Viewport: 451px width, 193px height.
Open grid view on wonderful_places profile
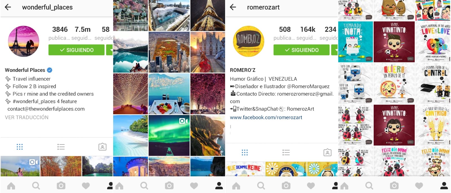pyautogui.click(x=19, y=147)
